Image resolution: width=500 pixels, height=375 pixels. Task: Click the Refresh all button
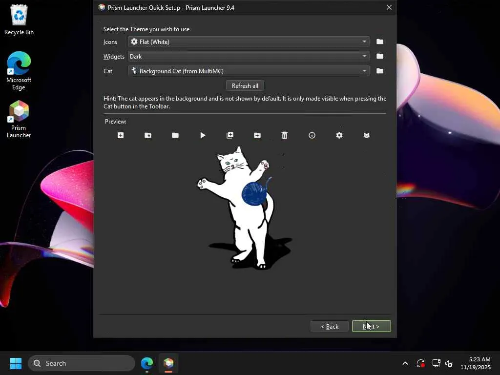tap(245, 85)
